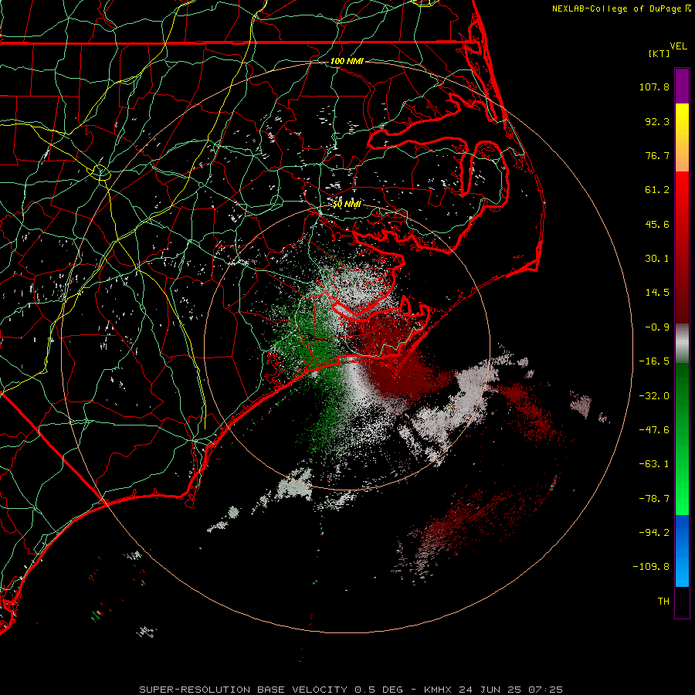
Task: Click the KMHX station identifier in the caption
Action: 439,690
